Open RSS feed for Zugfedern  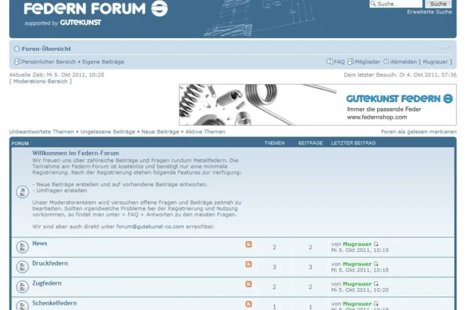click(x=248, y=284)
